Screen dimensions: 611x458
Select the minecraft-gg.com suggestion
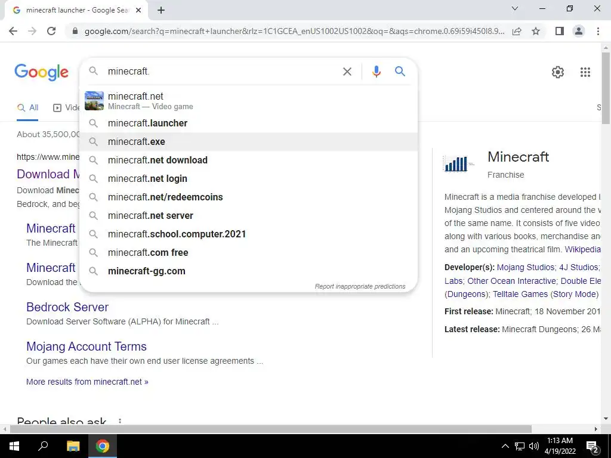(x=248, y=271)
